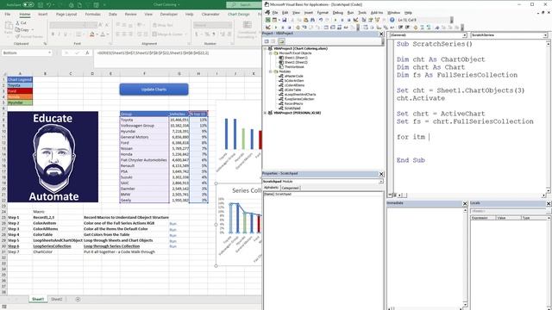Viewport: 552px width, 310px height.
Task: Click the blue Help question-mark icon in VBA
Action: (x=392, y=20)
